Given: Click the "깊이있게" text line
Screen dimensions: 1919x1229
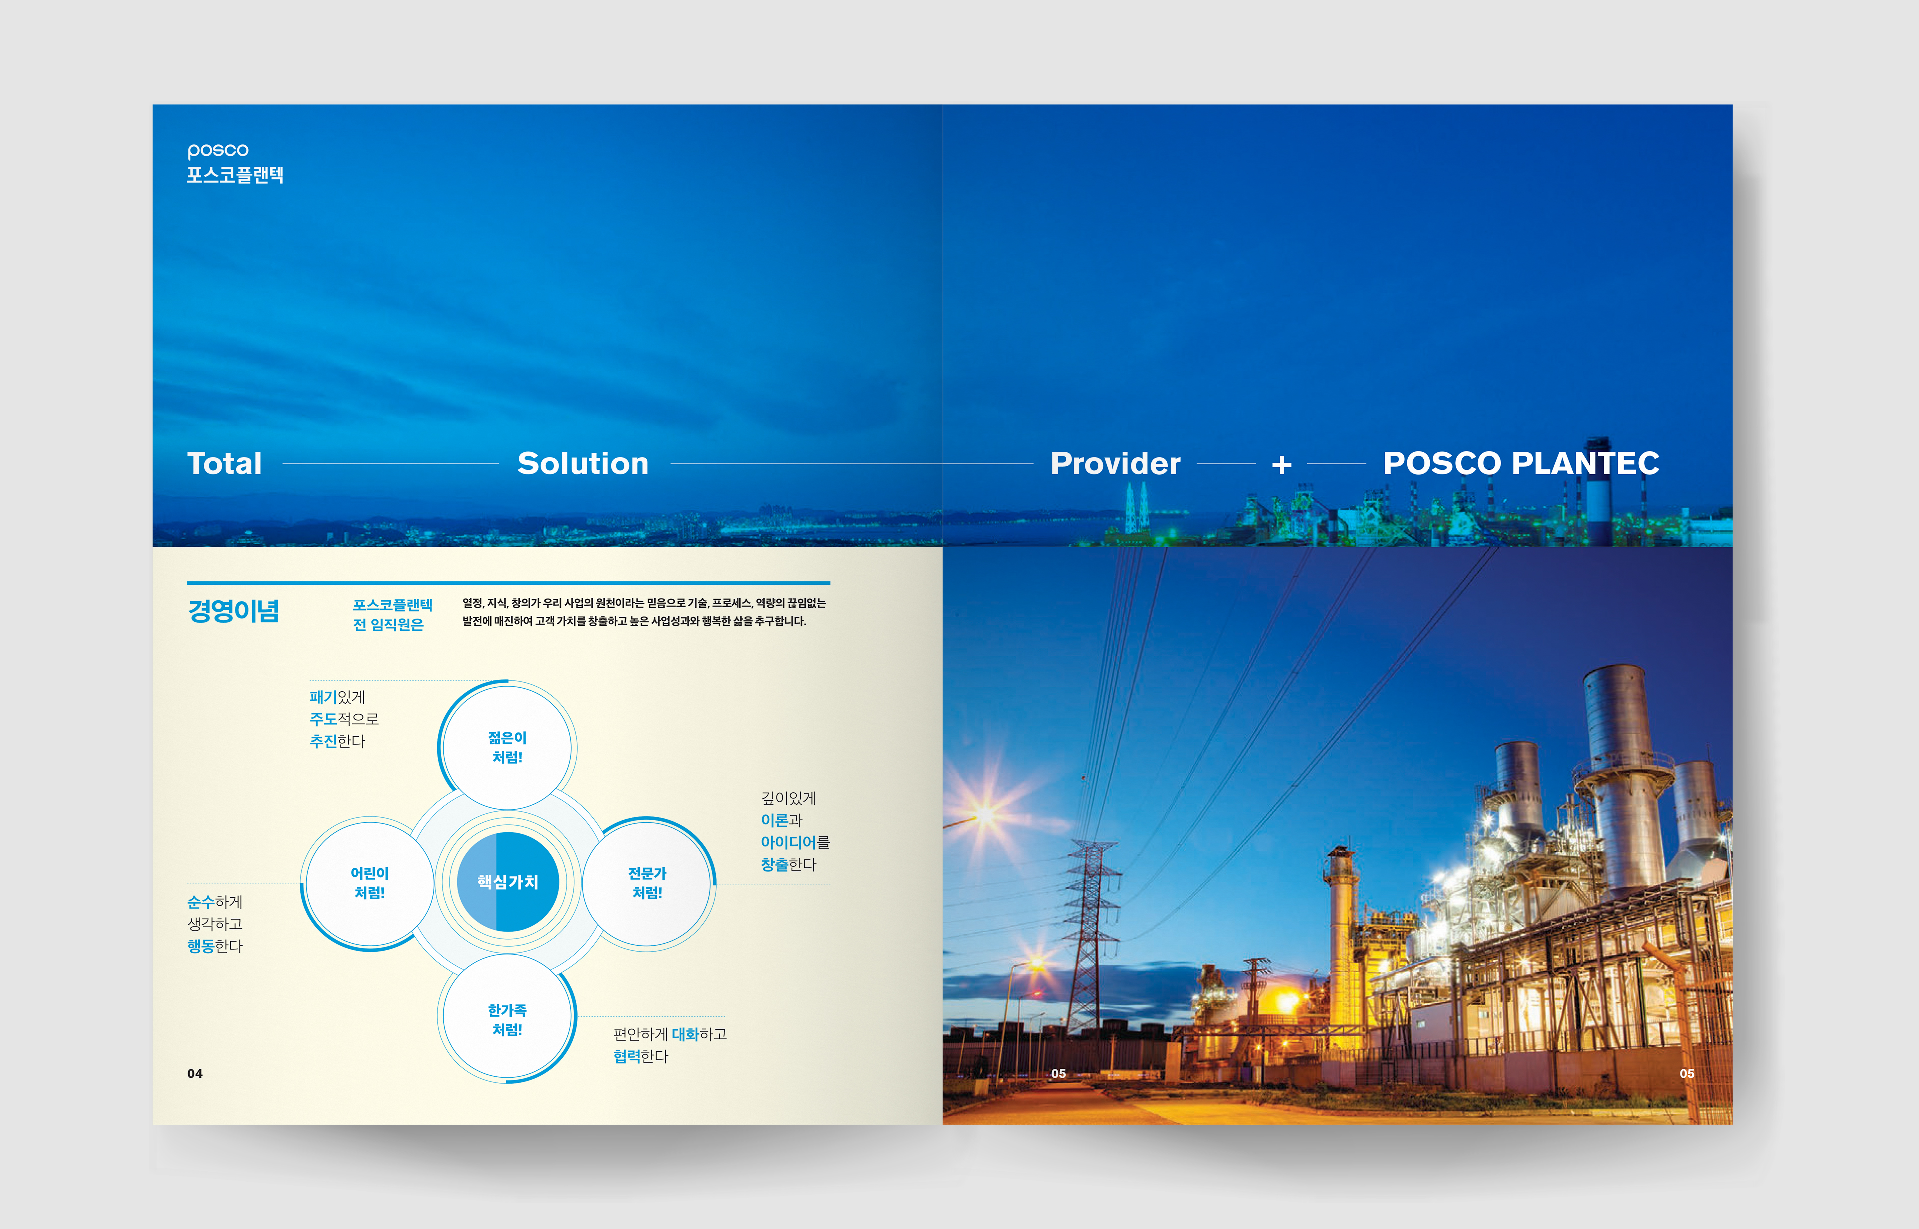Looking at the screenshot, I should tap(788, 798).
